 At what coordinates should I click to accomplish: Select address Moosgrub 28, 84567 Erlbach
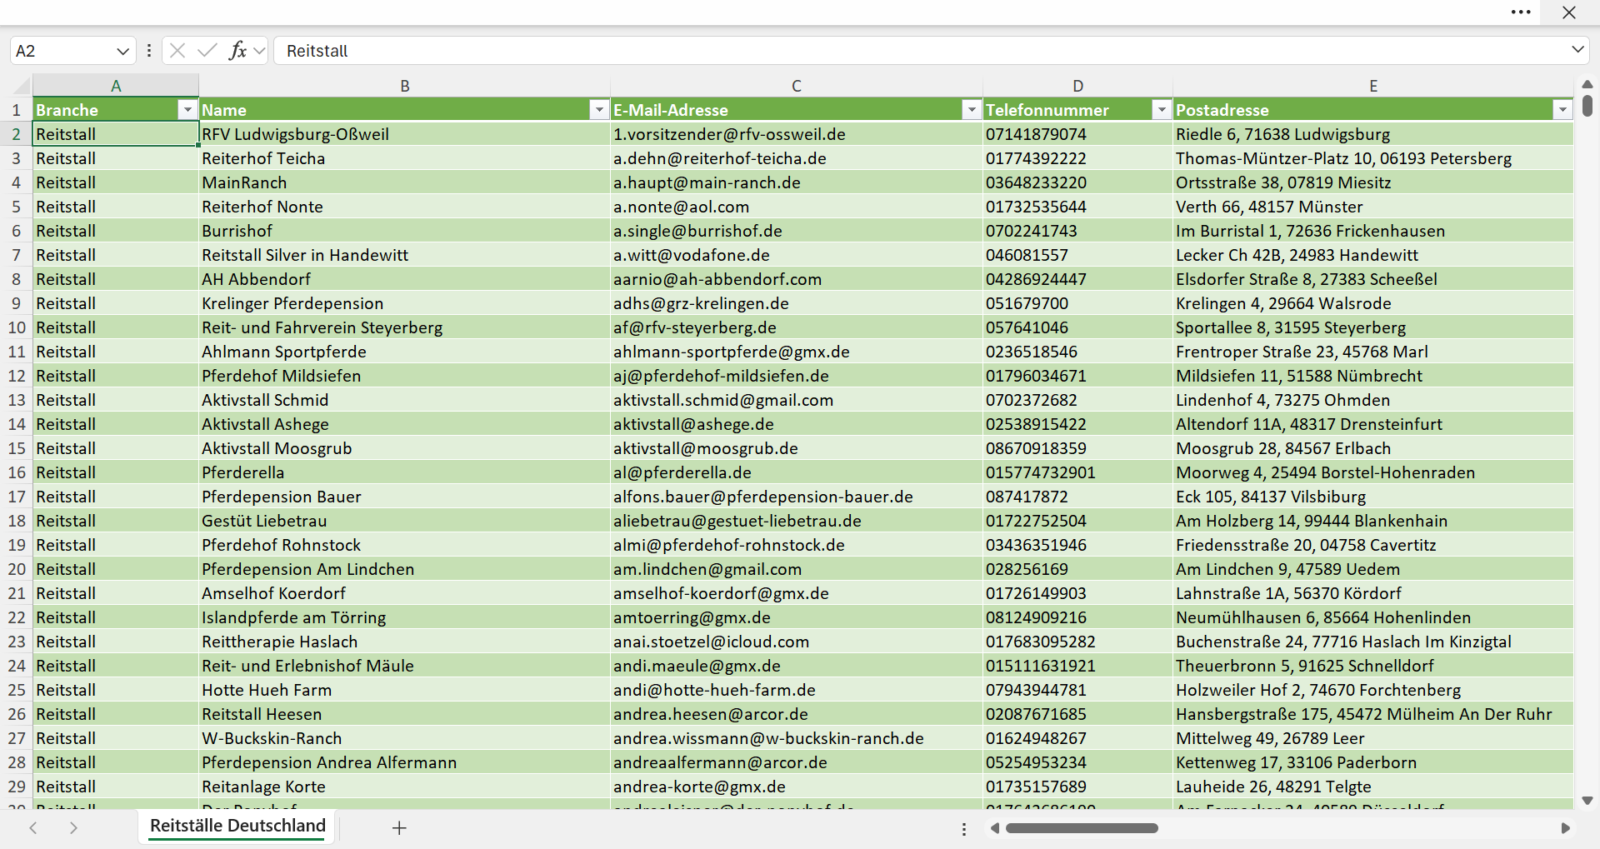(1373, 448)
